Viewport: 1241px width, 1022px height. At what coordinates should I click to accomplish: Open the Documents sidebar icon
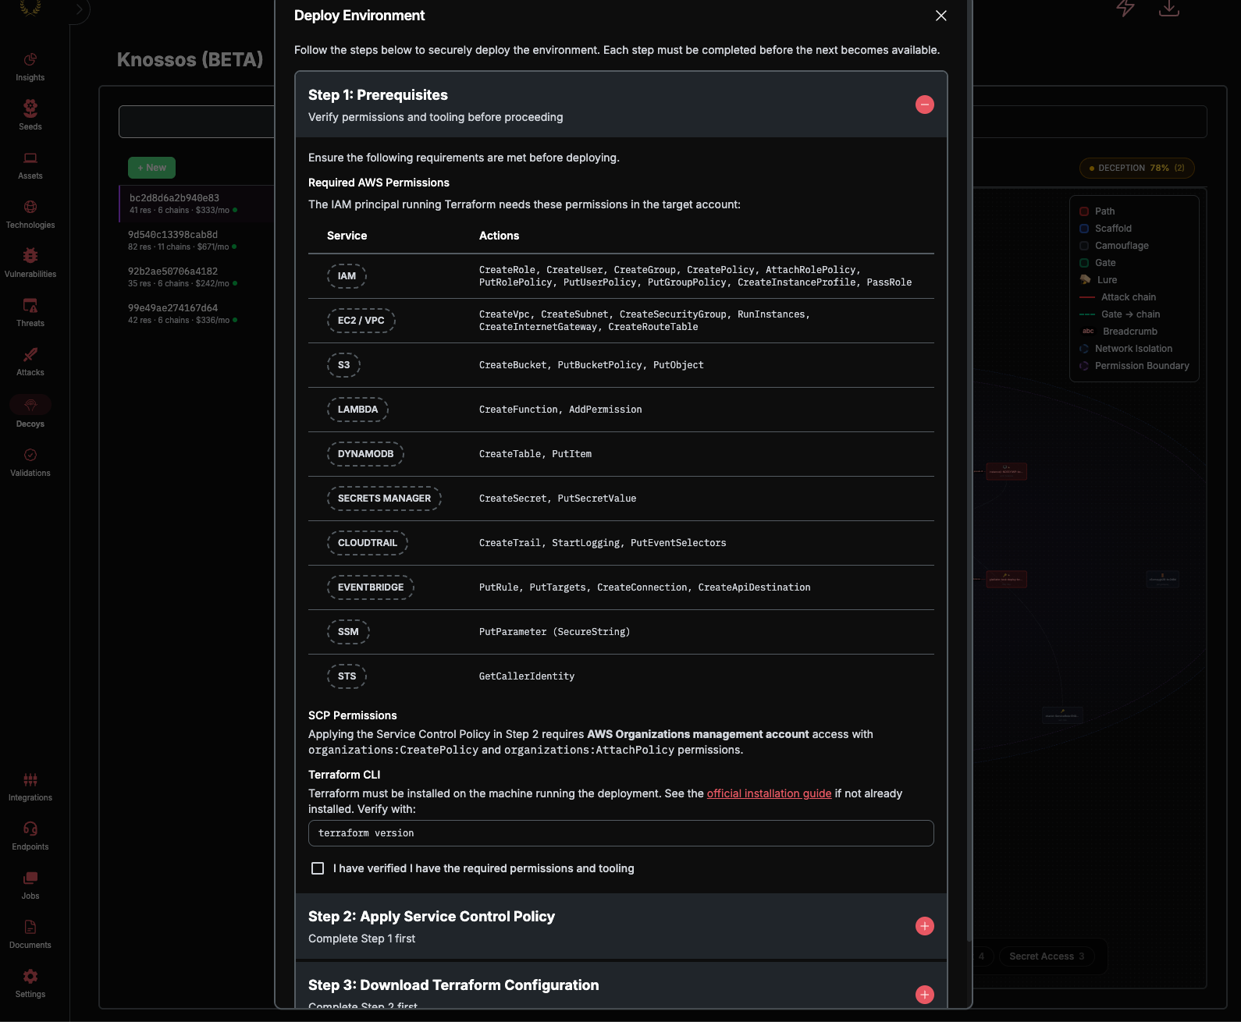tap(30, 927)
